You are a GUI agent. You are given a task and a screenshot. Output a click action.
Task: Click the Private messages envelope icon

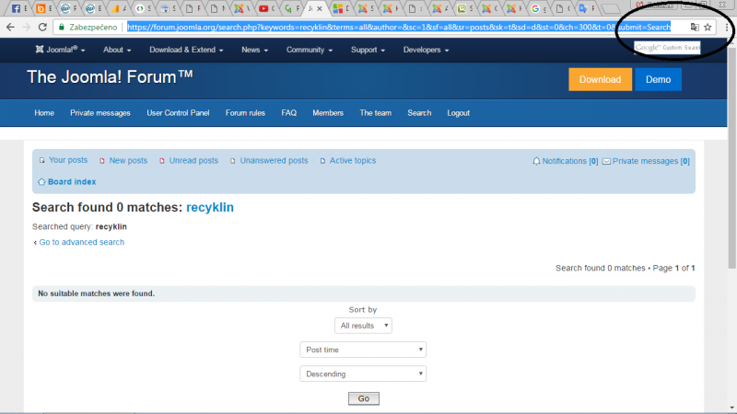(606, 162)
